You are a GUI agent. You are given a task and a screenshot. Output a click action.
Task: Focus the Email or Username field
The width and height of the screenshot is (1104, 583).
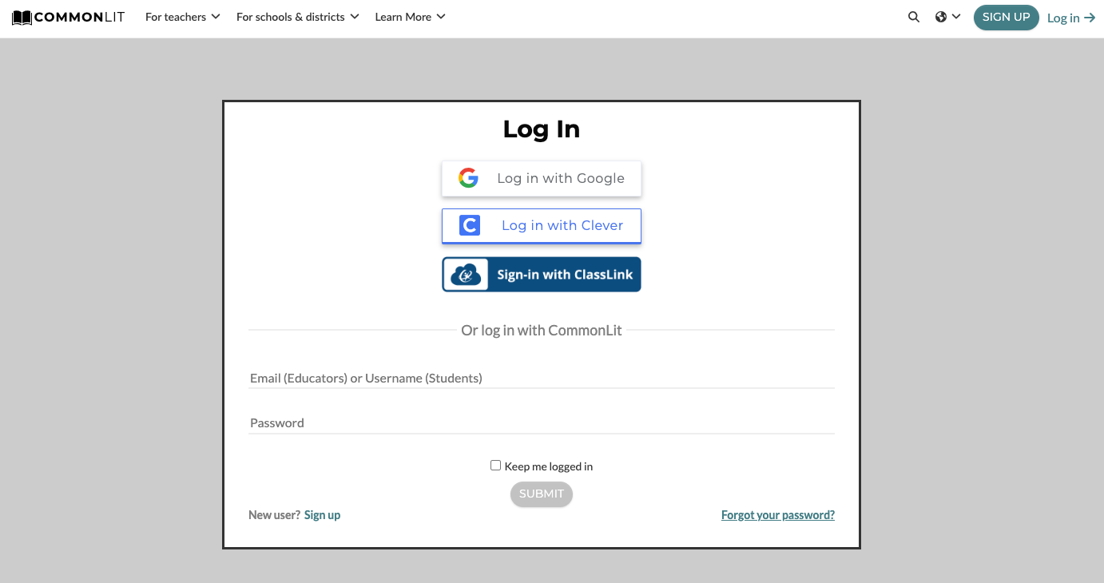tap(542, 378)
